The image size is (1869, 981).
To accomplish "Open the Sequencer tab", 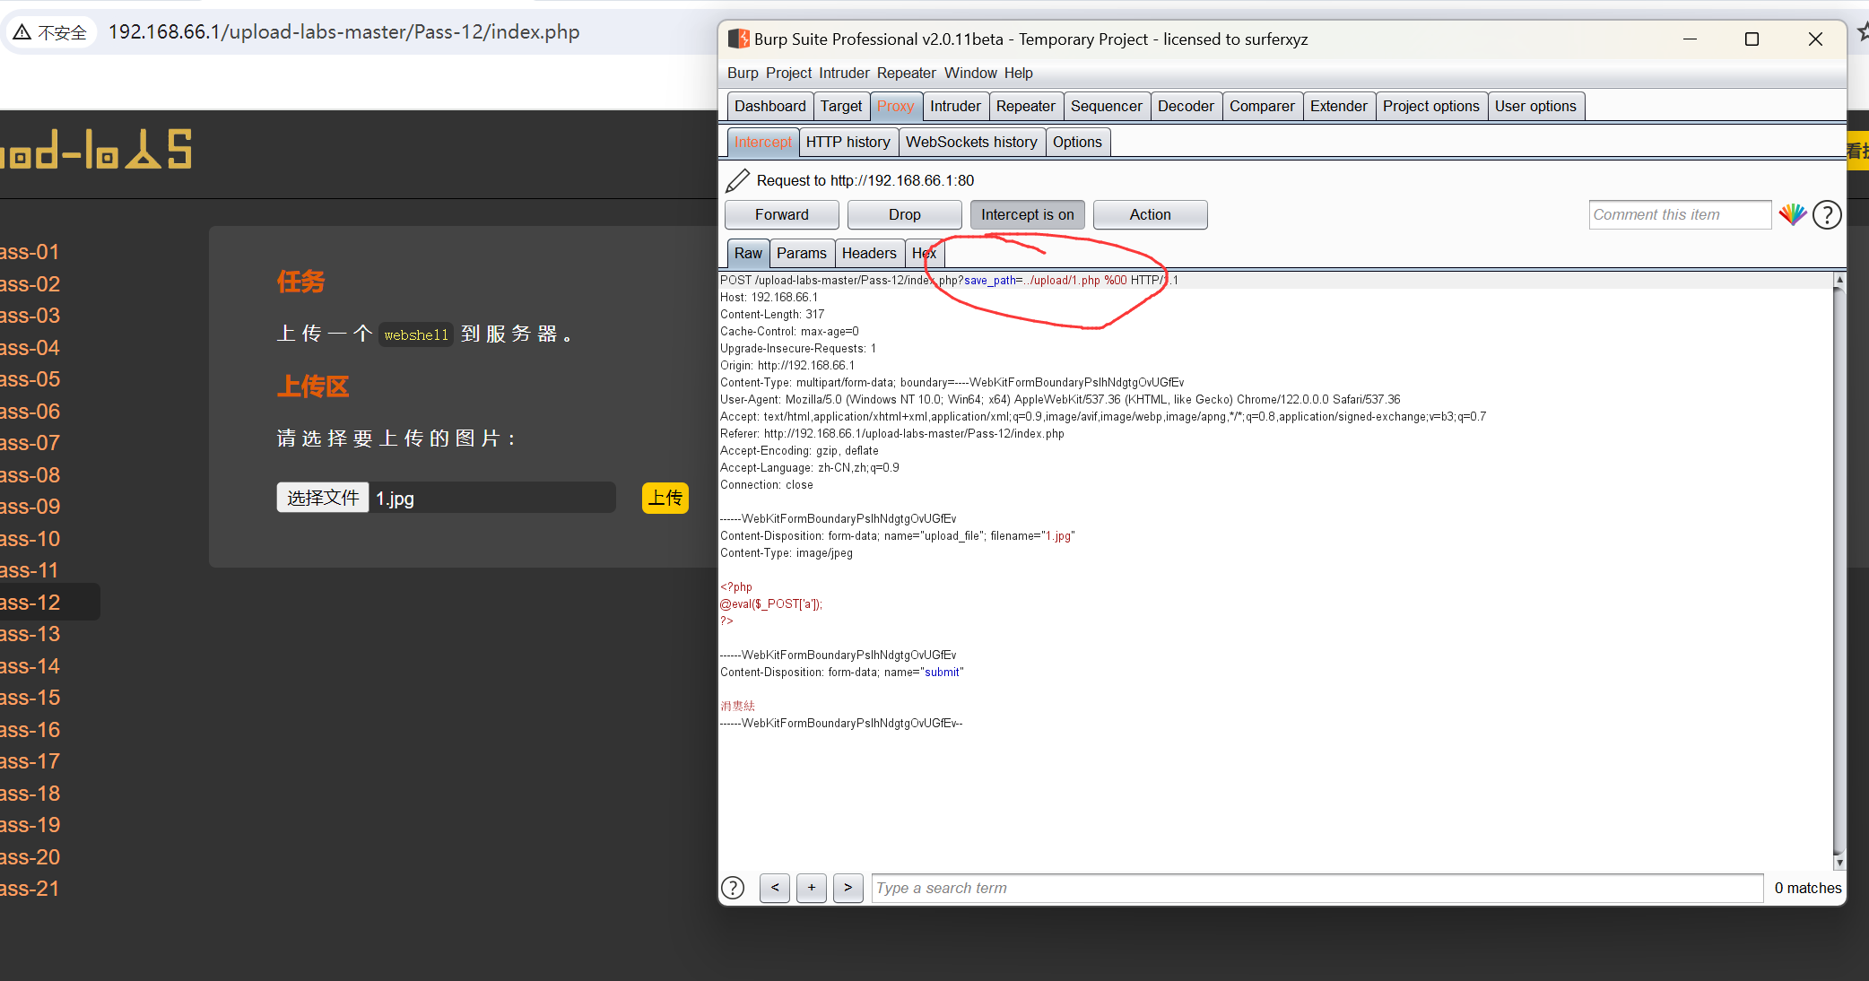I will [1107, 107].
